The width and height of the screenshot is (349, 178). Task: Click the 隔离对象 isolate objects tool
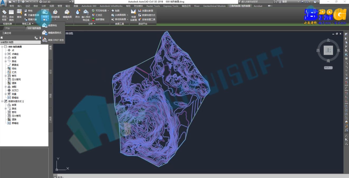(30, 19)
